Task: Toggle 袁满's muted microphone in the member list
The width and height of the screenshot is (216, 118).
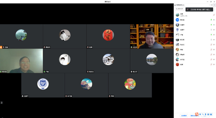Action: point(211,65)
